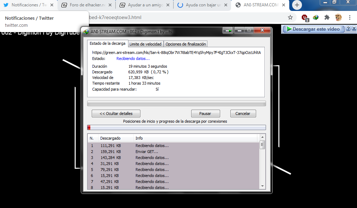Click the main download progress bar

(176, 104)
